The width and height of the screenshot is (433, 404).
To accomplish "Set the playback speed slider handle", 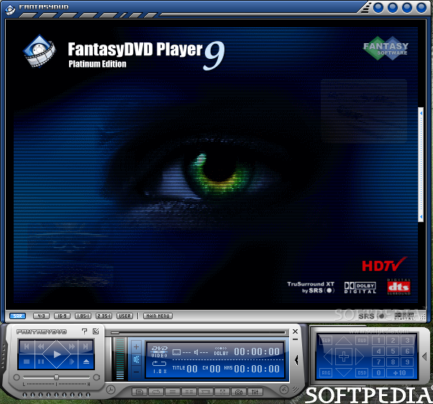I will coord(56,377).
